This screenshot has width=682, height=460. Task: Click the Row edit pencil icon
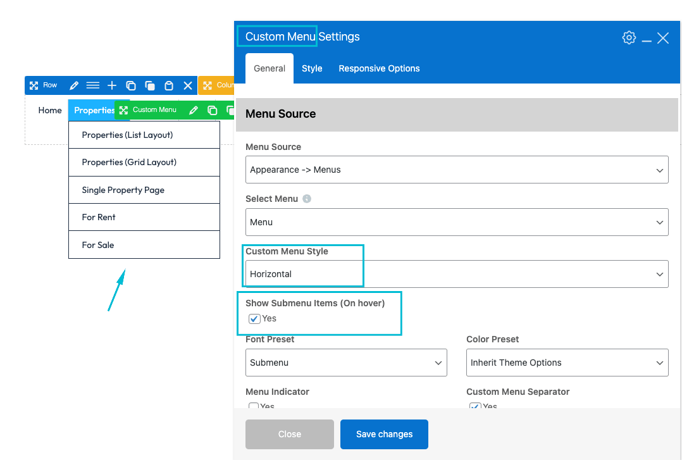click(74, 85)
